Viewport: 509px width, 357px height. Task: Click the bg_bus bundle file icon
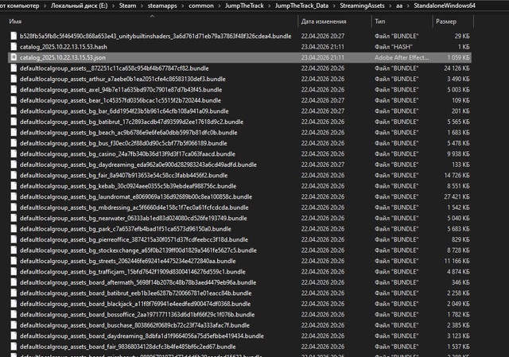(x=14, y=143)
